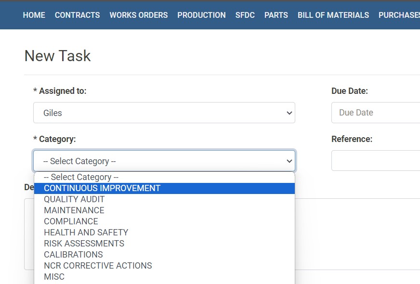This screenshot has width=420, height=284.
Task: Go to the Parts page
Action: coord(276,15)
